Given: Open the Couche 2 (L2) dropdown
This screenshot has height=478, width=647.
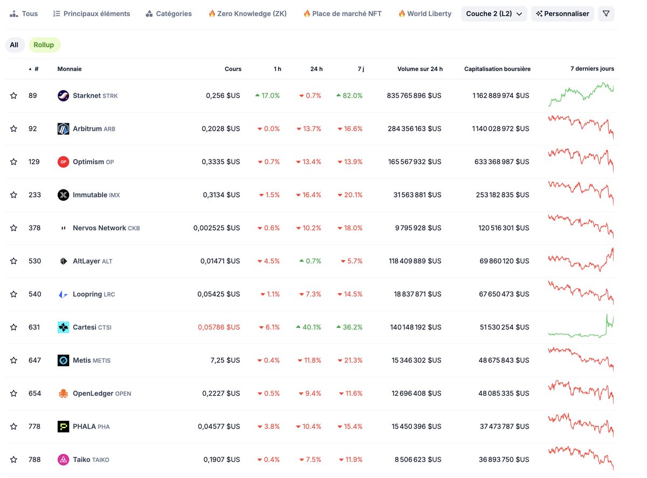Looking at the screenshot, I should click(494, 13).
